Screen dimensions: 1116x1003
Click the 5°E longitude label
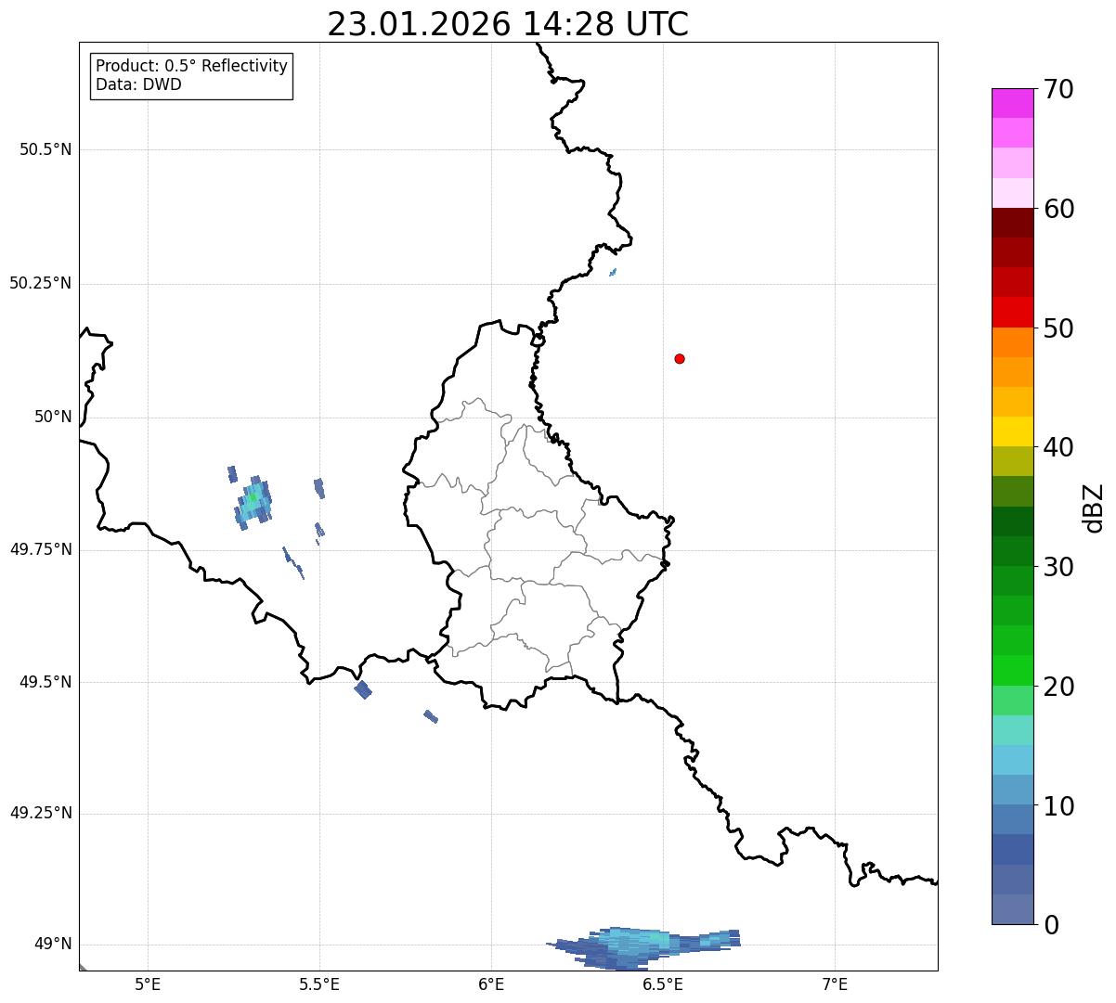tap(148, 984)
